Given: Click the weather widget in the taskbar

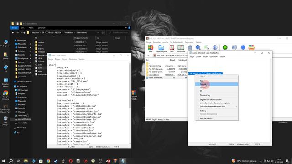Looking at the screenshot, I should (244, 161).
